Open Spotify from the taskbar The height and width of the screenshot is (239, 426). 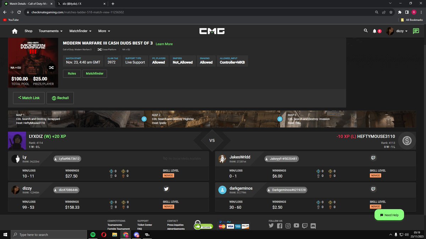tap(93, 234)
